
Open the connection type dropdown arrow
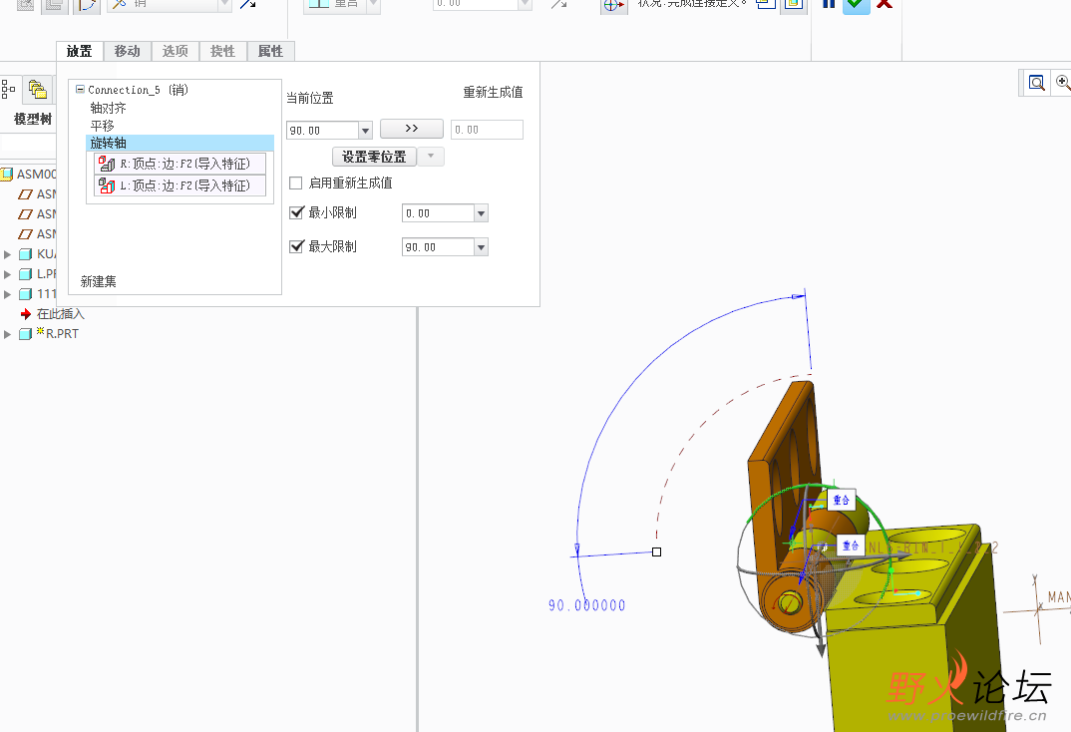224,4
